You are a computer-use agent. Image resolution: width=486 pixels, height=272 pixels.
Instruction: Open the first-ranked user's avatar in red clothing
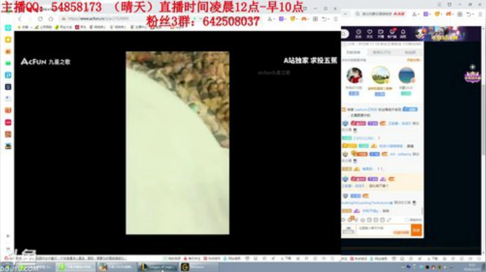tap(354, 75)
